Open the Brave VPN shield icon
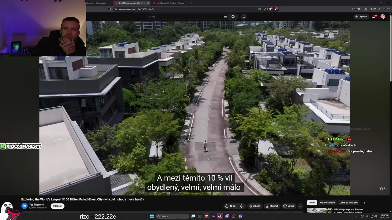The width and height of the screenshot is (392, 220). (x=384, y=9)
